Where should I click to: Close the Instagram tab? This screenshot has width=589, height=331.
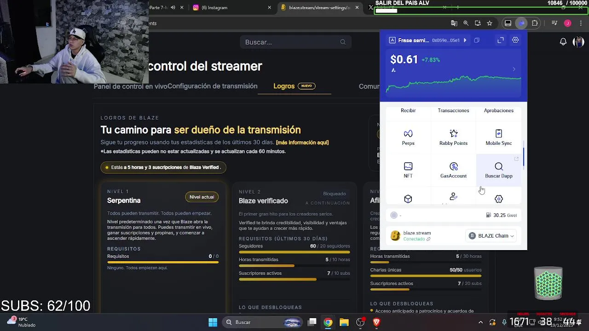point(270,7)
